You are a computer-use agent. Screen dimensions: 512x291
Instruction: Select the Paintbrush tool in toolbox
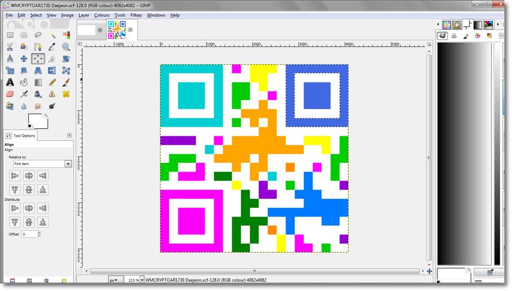(66, 82)
